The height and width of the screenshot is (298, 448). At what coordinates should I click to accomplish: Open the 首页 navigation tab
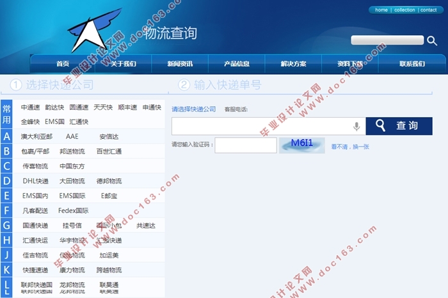coord(63,64)
